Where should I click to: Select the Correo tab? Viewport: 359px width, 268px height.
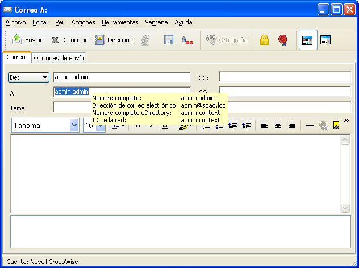coord(16,57)
